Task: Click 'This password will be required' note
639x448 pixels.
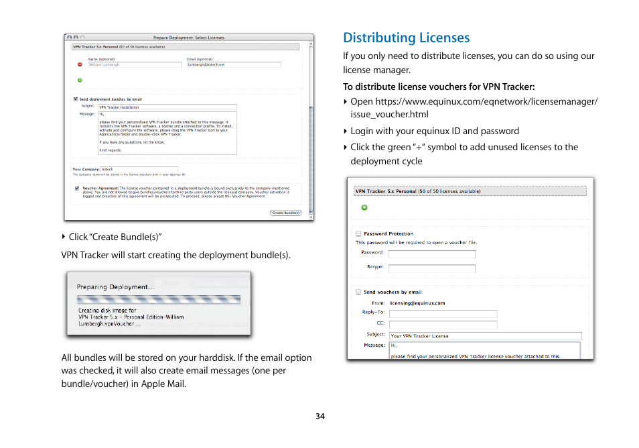Action: (416, 242)
